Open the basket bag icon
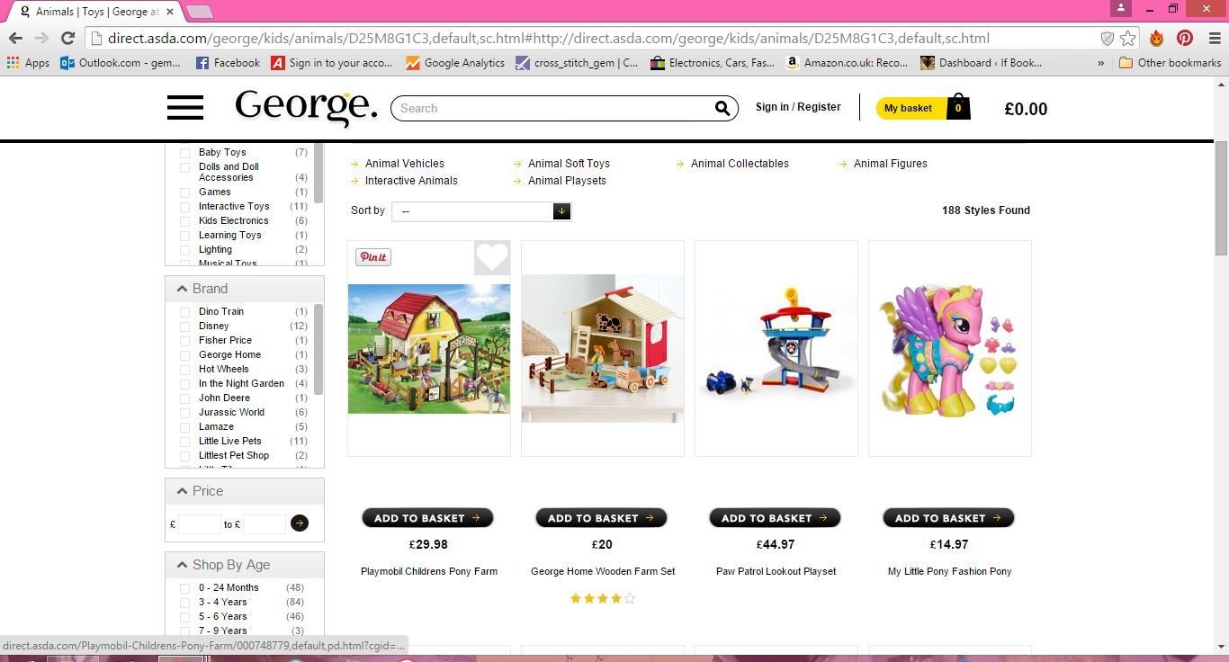The height and width of the screenshot is (662, 1229). 958,106
